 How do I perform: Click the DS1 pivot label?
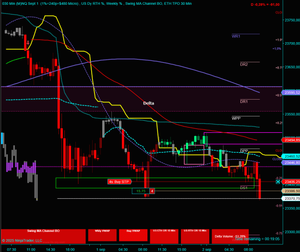pos(244,188)
